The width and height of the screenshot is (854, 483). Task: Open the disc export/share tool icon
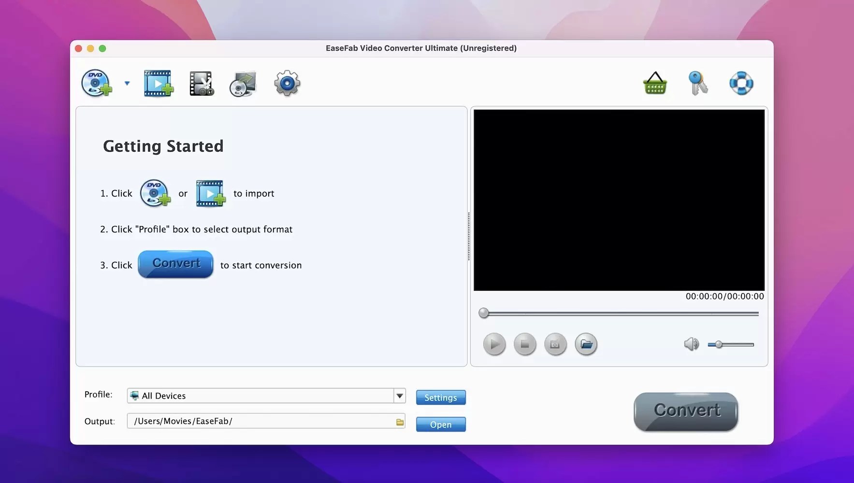[x=243, y=83]
